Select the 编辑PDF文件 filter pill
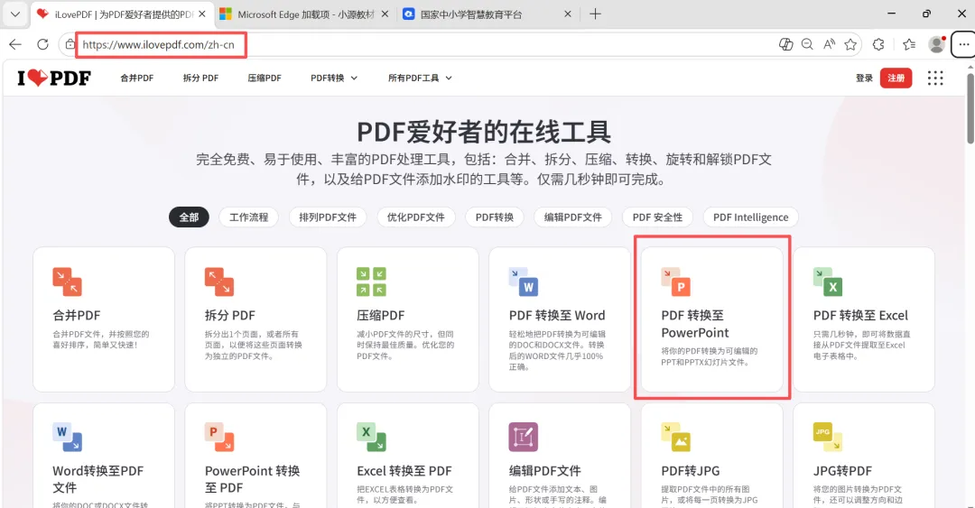975x508 pixels. pyautogui.click(x=572, y=217)
